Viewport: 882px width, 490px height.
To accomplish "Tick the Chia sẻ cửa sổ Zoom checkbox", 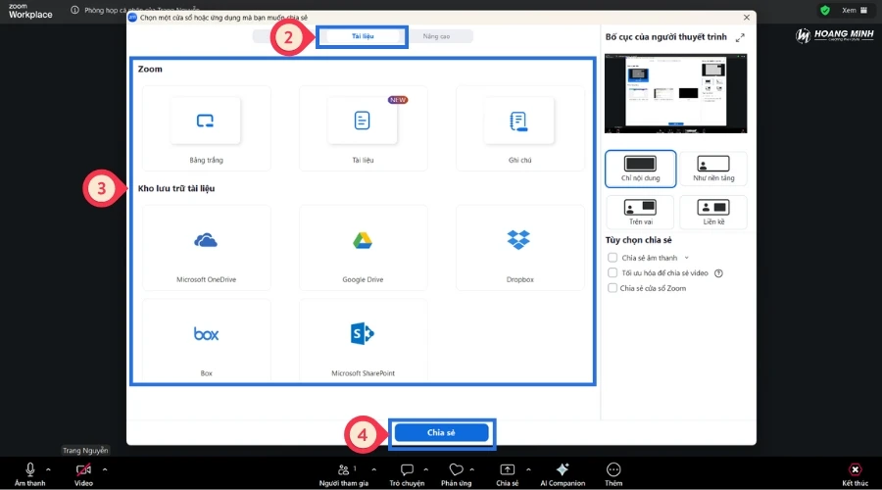I will pyautogui.click(x=612, y=289).
